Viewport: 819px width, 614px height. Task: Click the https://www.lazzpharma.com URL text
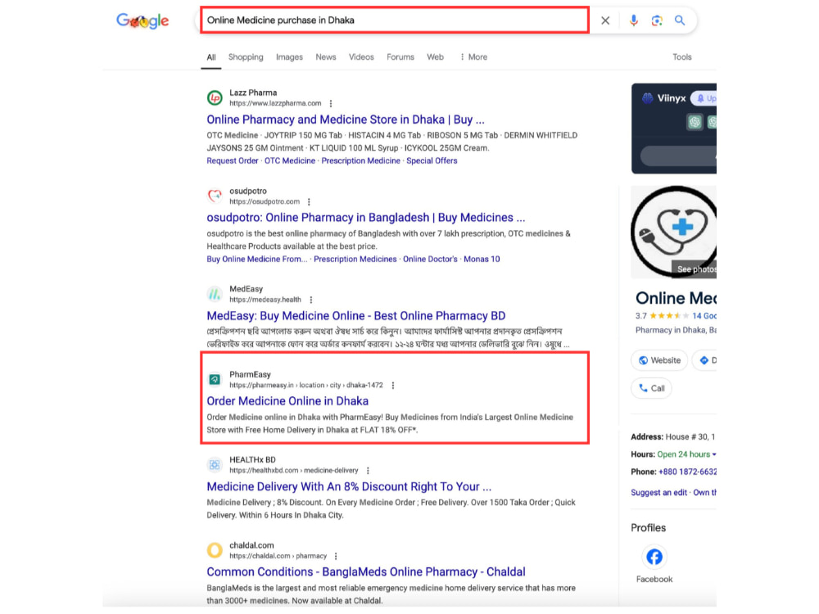click(275, 103)
